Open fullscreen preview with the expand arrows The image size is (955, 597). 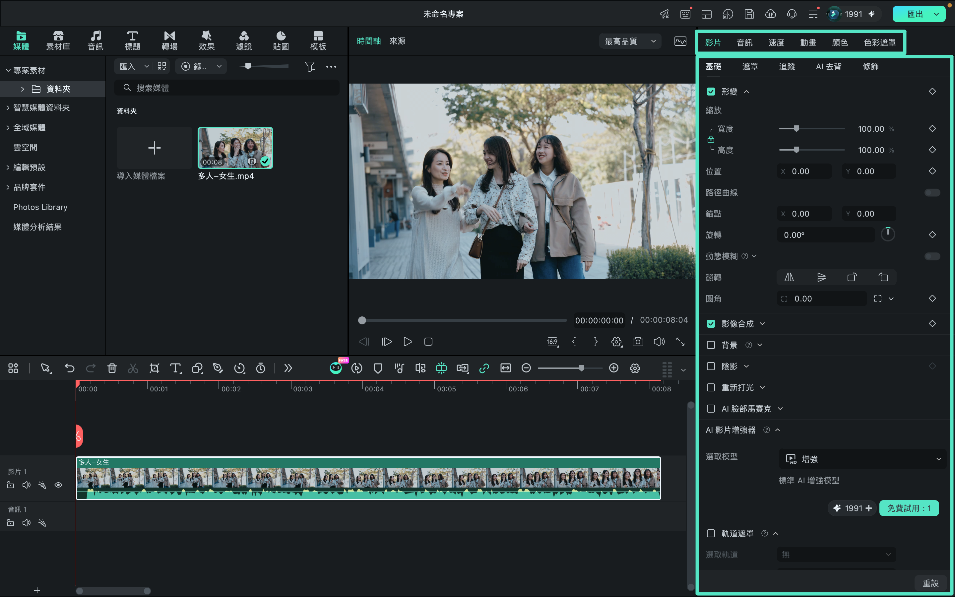coord(680,342)
